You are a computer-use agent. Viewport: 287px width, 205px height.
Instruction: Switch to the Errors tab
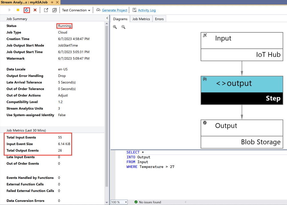pos(159,19)
